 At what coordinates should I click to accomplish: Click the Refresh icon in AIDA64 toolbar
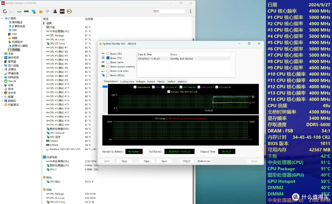pos(5,11)
